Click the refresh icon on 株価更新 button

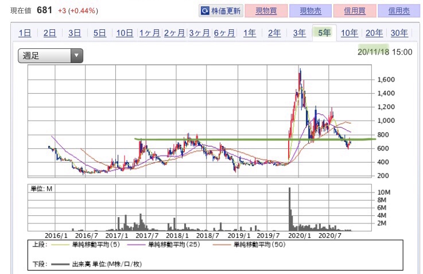click(205, 11)
